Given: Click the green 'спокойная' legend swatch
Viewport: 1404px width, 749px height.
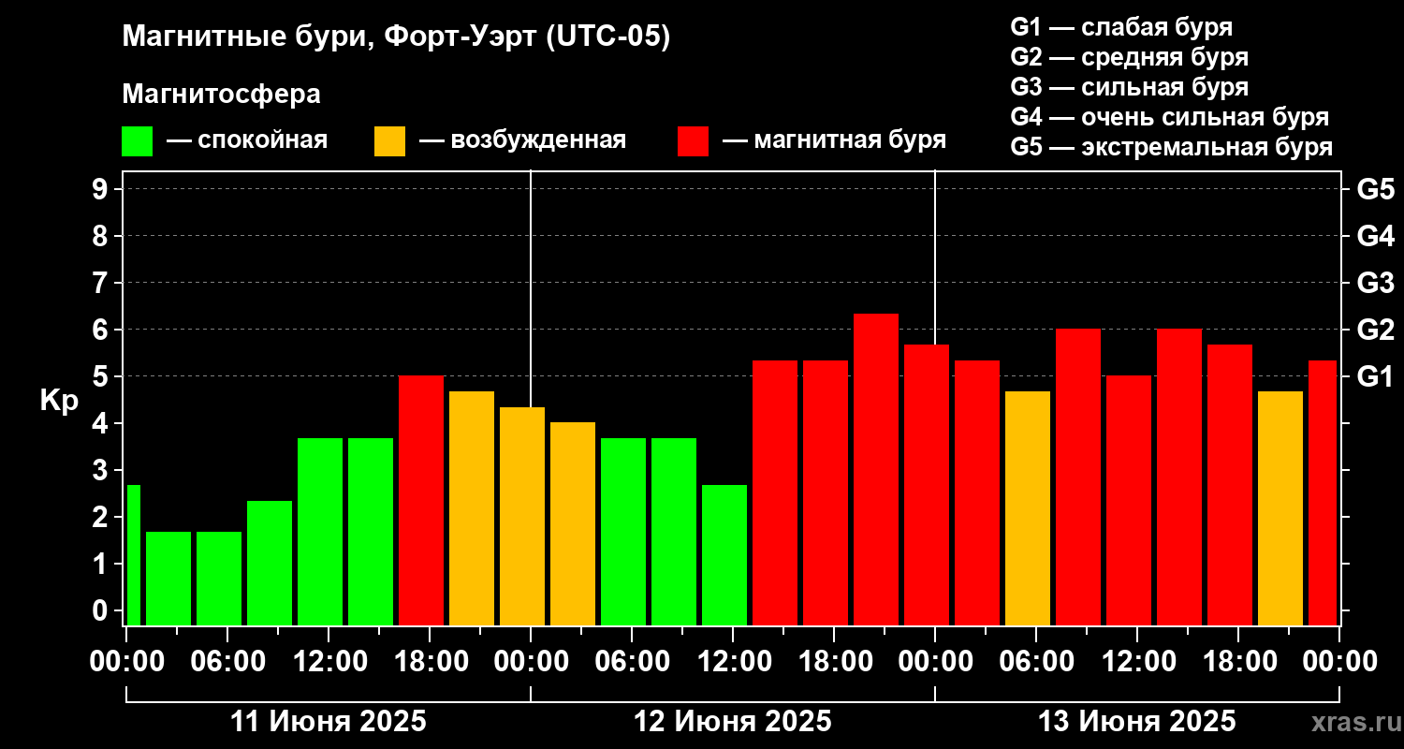Looking at the screenshot, I should click(137, 141).
